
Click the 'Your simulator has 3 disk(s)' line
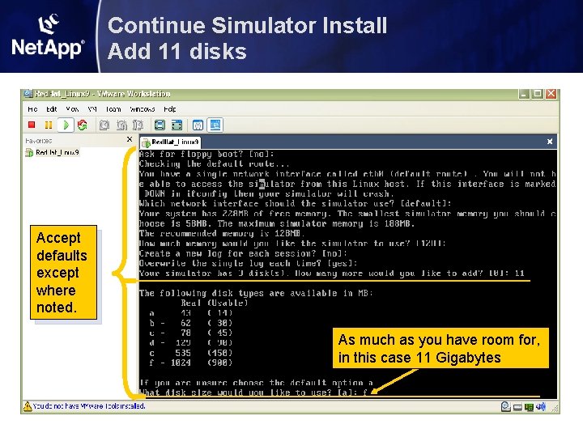pos(332,274)
